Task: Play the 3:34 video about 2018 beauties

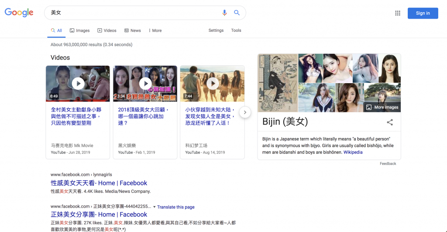Action: (145, 83)
